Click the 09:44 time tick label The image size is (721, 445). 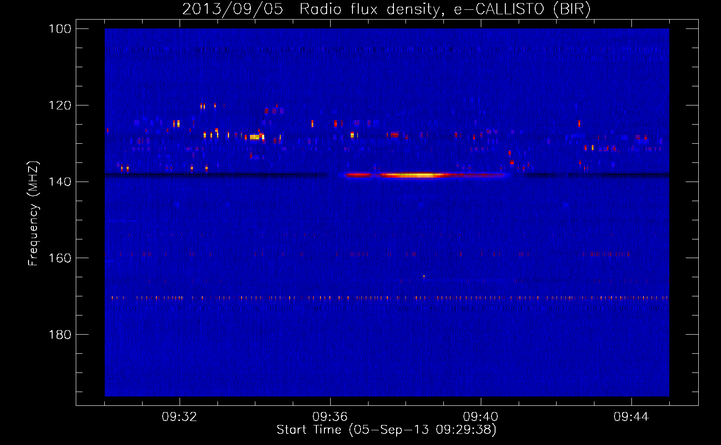pos(631,417)
